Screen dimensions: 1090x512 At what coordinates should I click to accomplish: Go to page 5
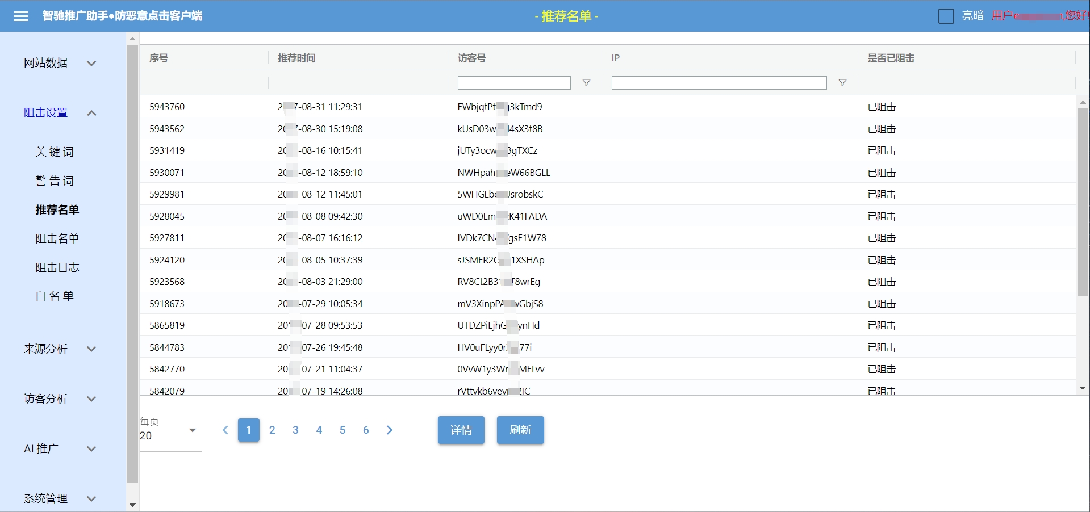[x=343, y=430]
